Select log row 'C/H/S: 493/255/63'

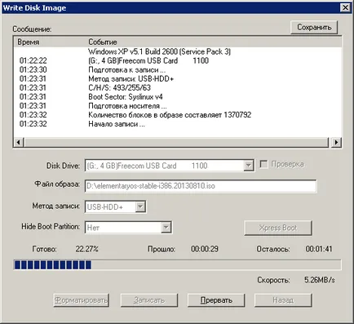coord(178,87)
